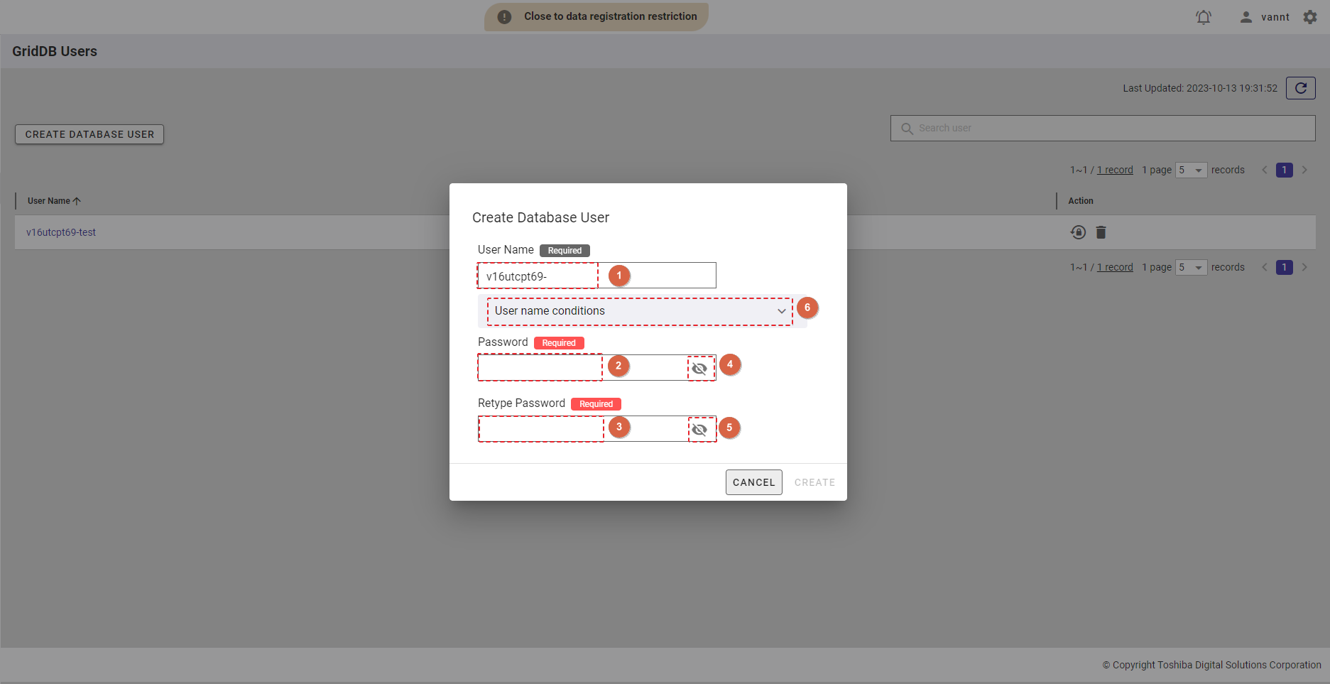Screen dimensions: 1330x684
Task: Open the settings gear menu
Action: pos(1310,17)
